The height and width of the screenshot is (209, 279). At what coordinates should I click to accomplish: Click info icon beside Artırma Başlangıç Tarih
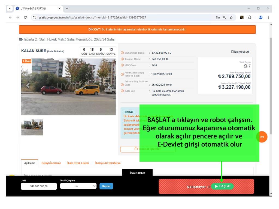click(x=122, y=74)
